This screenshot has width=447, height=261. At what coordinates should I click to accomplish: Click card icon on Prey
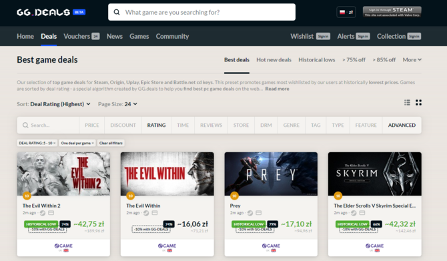pyautogui.click(x=259, y=213)
